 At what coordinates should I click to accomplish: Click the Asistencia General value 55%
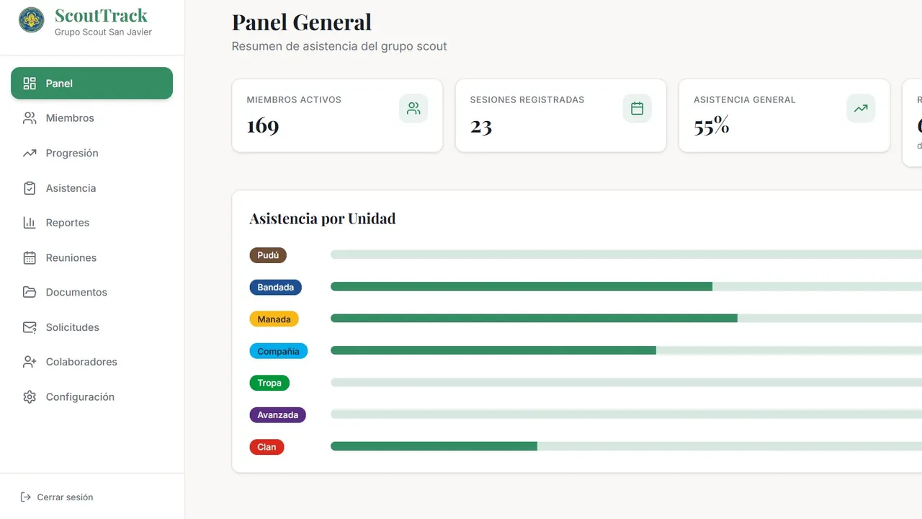click(x=712, y=126)
